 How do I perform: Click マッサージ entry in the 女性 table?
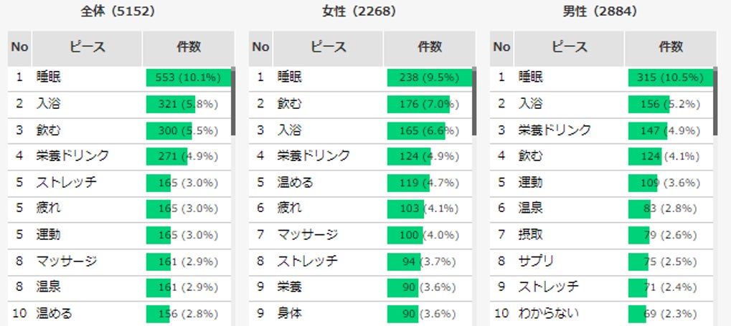coord(307,235)
